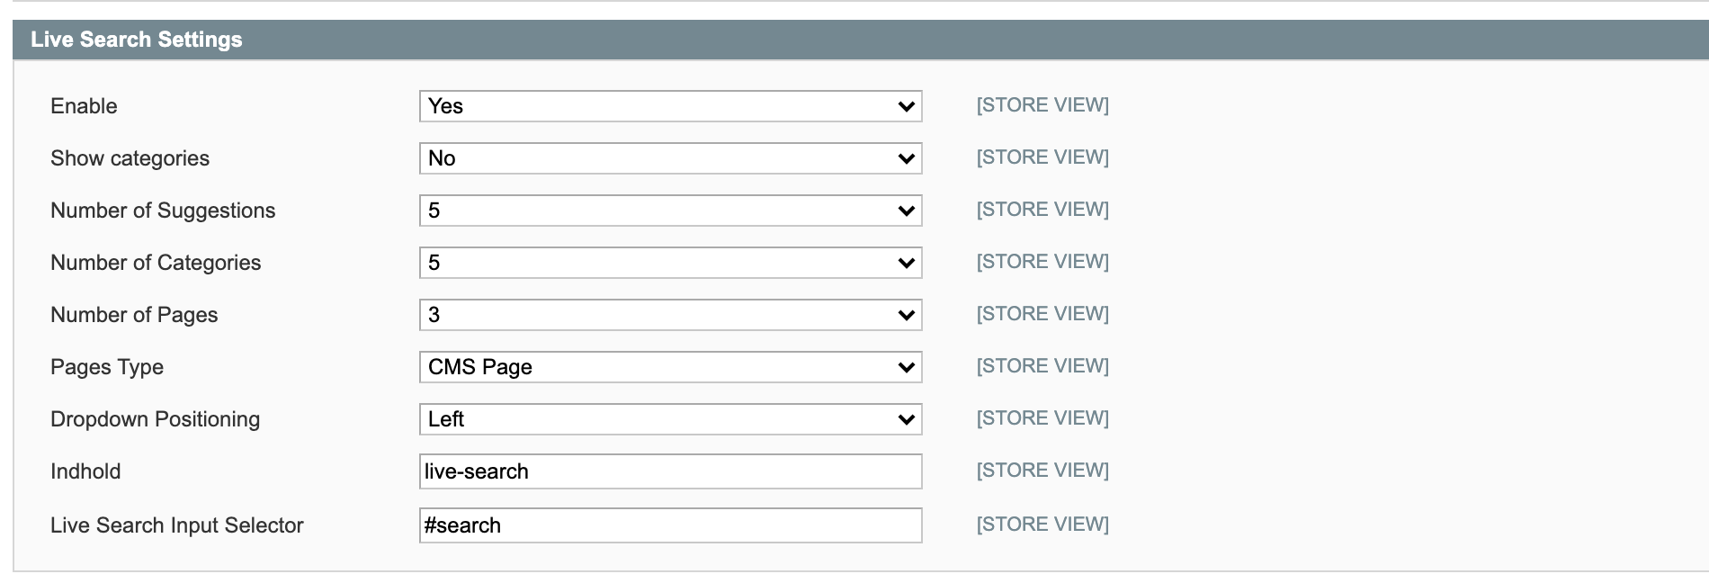The height and width of the screenshot is (583, 1709).
Task: Click the Indhold label
Action: (x=85, y=471)
